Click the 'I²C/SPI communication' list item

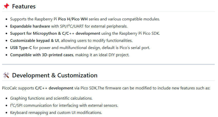[64, 106]
